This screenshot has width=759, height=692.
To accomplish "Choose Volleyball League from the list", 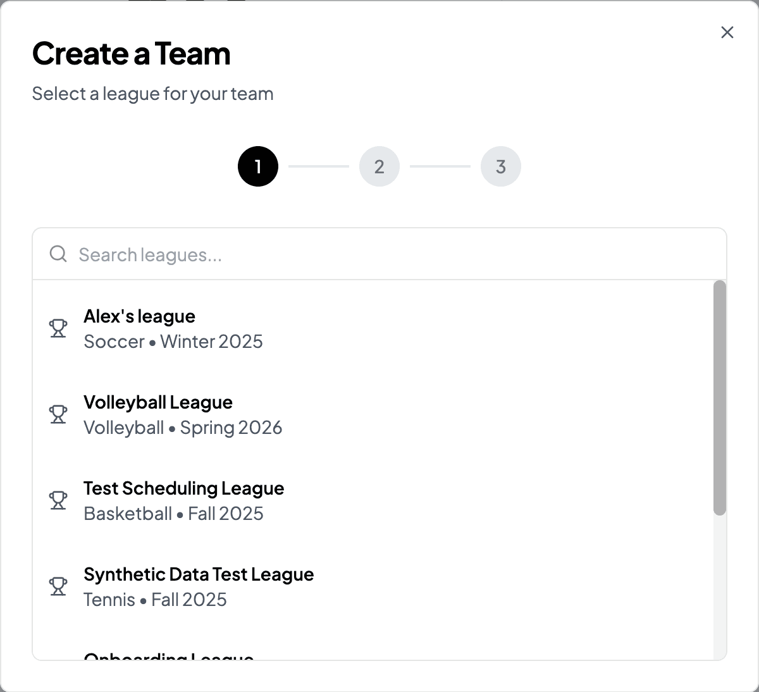I will [x=373, y=414].
